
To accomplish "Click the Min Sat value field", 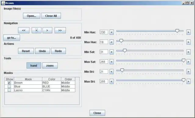I will click(104, 52).
